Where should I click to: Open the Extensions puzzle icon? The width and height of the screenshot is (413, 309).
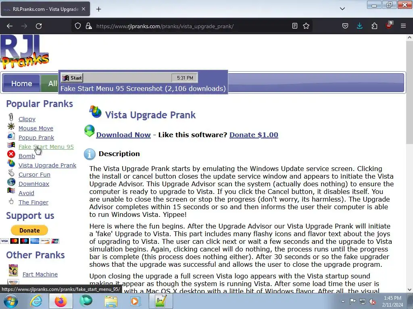(x=374, y=26)
